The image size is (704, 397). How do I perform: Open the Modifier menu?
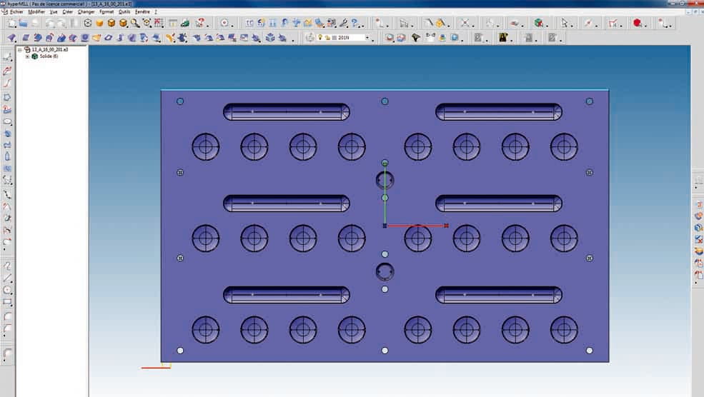coord(36,11)
